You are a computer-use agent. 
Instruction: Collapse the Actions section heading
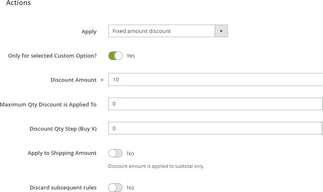click(18, 3)
